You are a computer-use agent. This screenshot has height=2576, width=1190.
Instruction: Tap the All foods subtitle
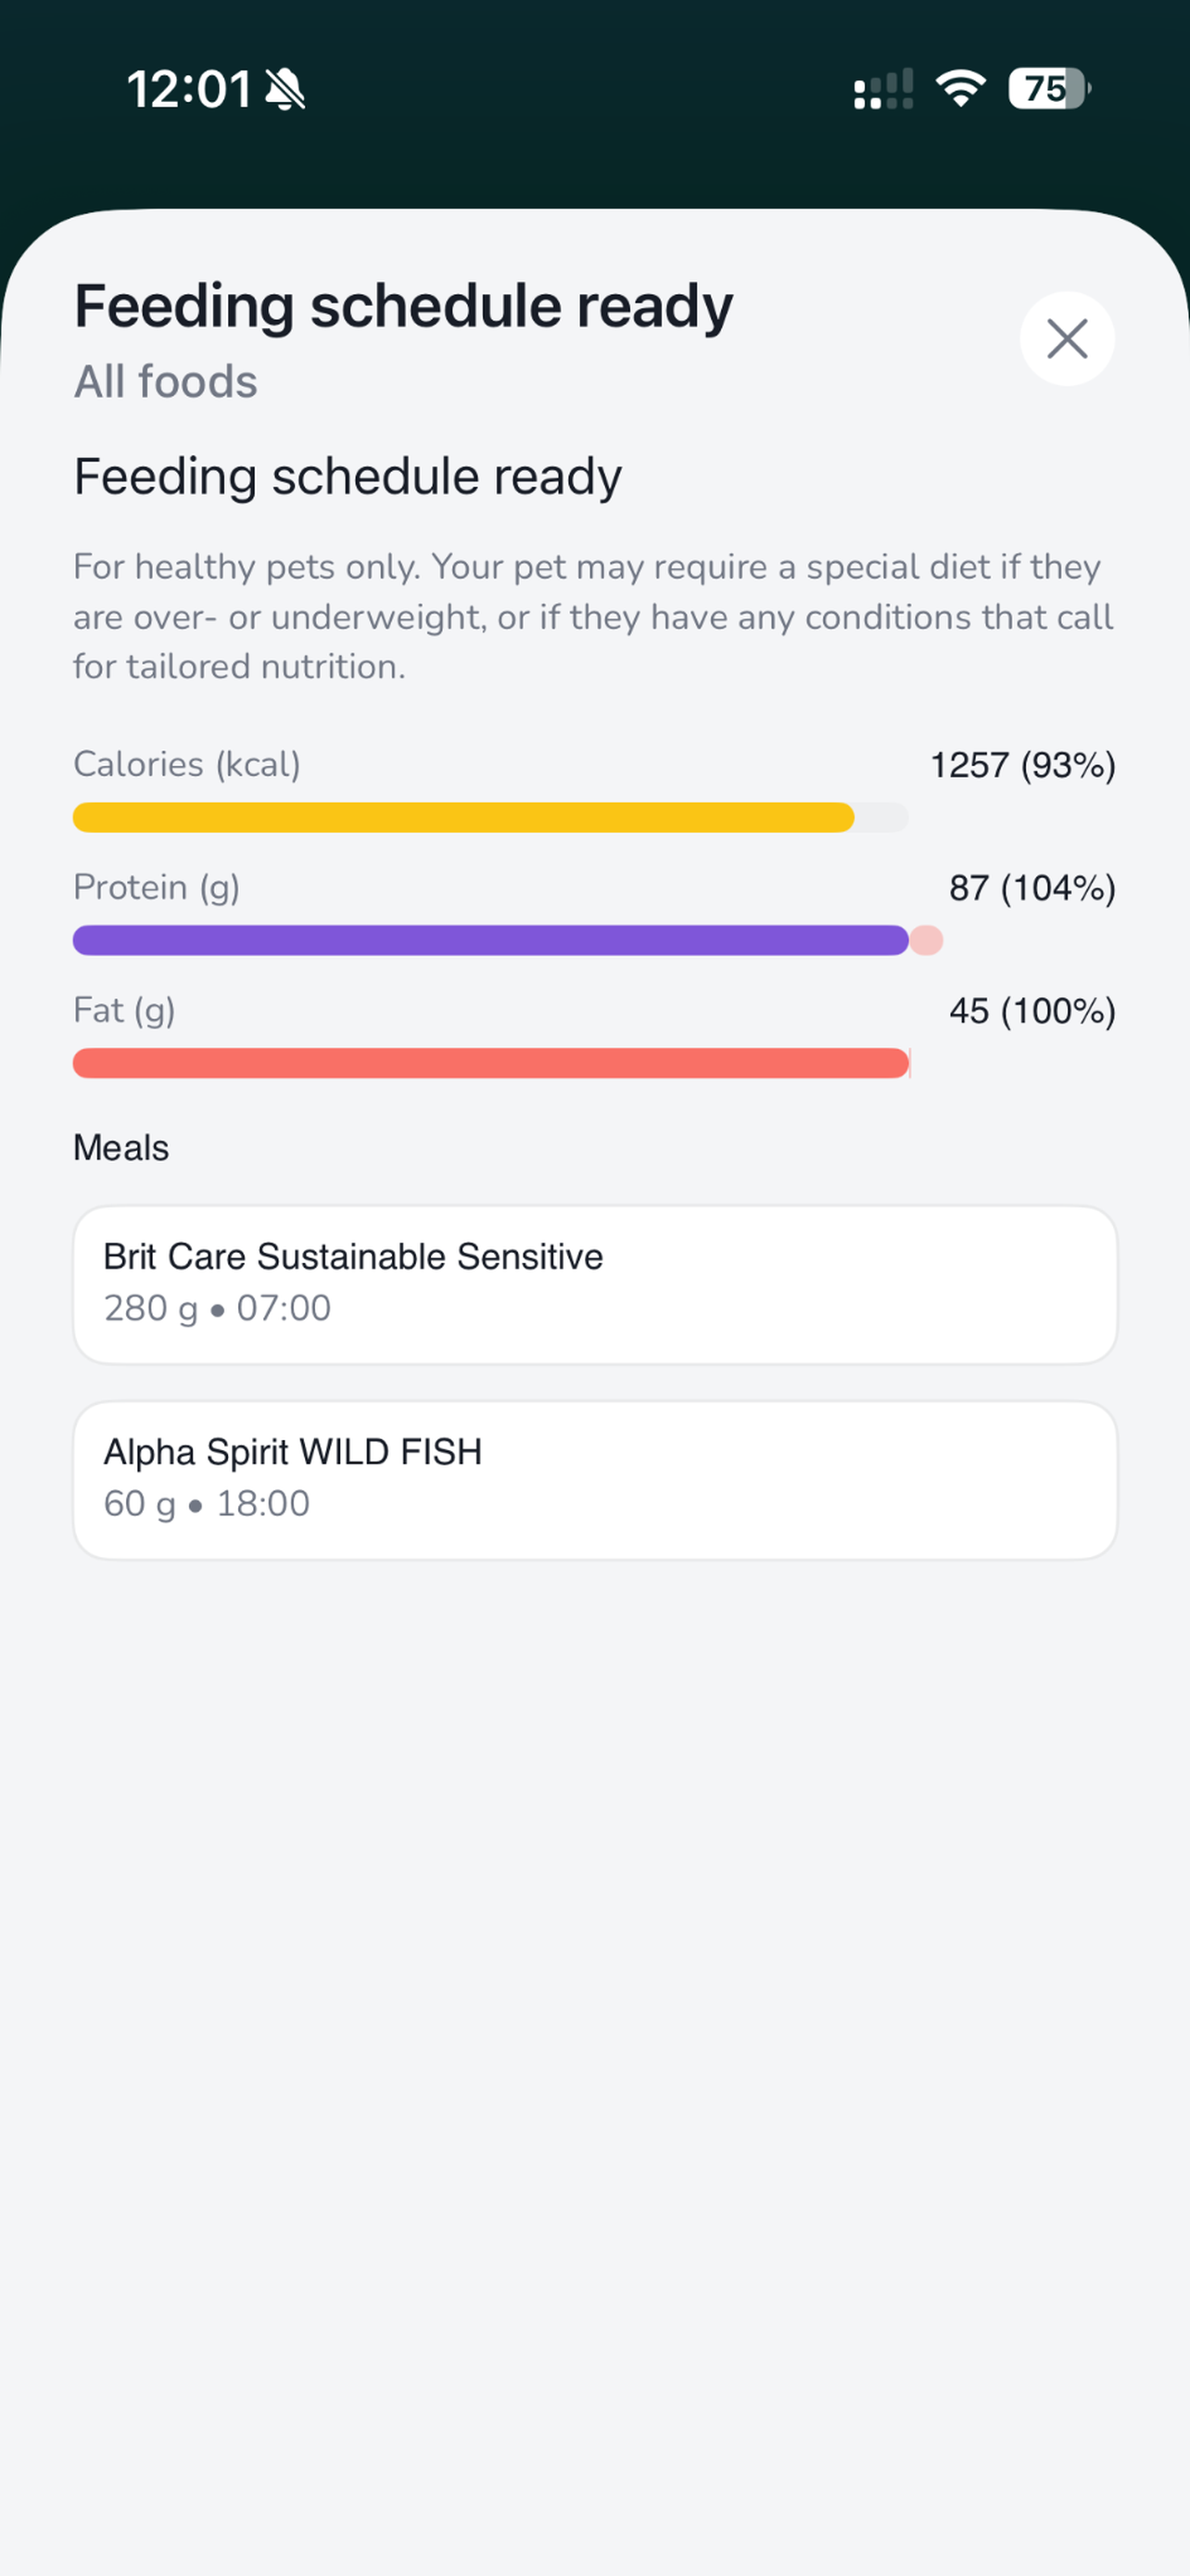tap(166, 382)
